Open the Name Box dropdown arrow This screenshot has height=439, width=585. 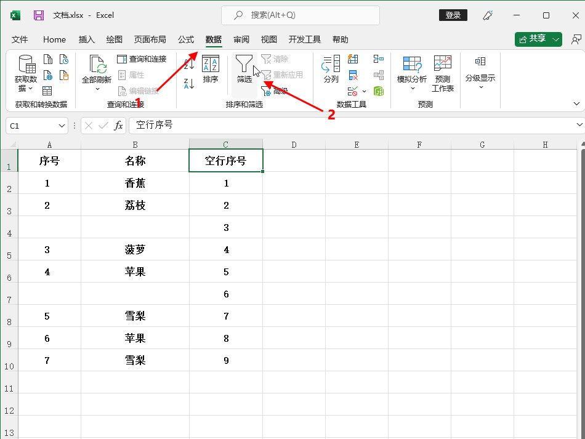[62, 126]
